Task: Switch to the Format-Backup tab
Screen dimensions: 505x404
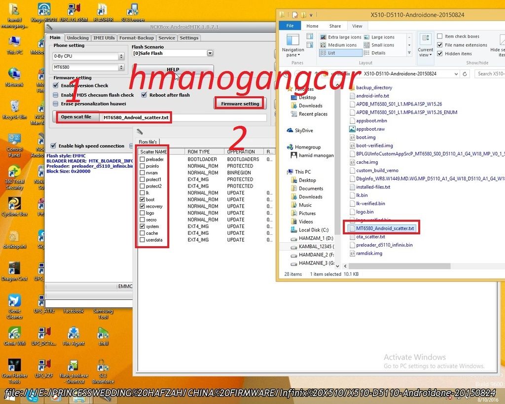Action: pos(136,38)
